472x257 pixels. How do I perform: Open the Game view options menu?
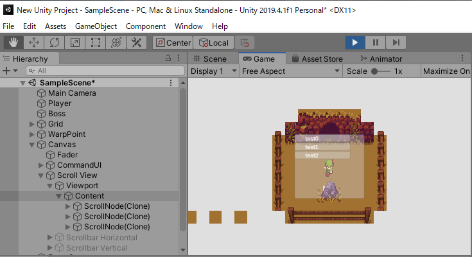coord(462,58)
